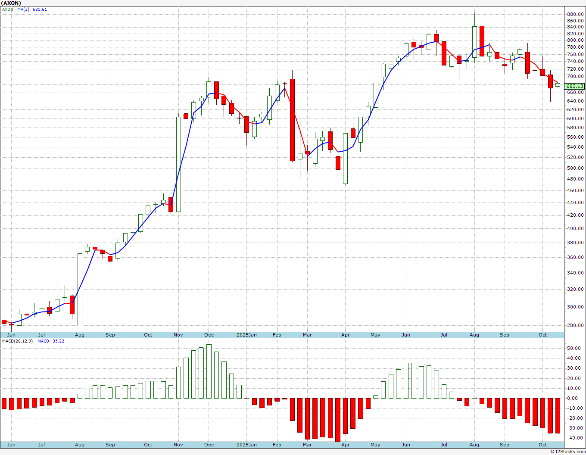Viewport: 586px width, 455px height.
Task: Click the 800.00 price axis label
Action: (x=575, y=41)
